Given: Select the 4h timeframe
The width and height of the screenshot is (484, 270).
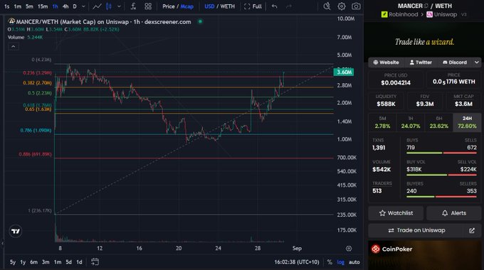Looking at the screenshot, I should point(65,6).
